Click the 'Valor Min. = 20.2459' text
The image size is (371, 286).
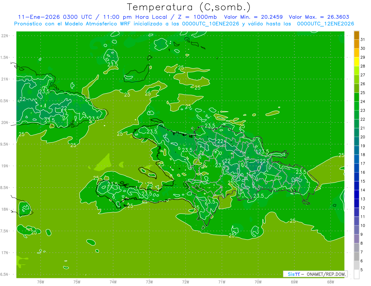tap(253, 17)
